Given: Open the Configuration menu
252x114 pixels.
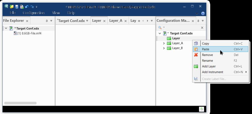Looking at the screenshot, I should pyautogui.click(x=34, y=13).
